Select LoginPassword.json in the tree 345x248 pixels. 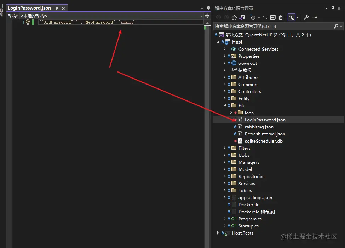pyautogui.click(x=265, y=120)
